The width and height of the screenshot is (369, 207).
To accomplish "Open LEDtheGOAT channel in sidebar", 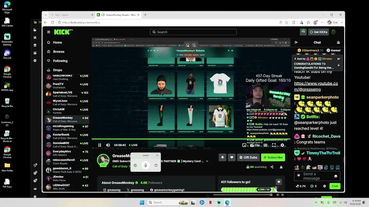I will pyautogui.click(x=67, y=187).
